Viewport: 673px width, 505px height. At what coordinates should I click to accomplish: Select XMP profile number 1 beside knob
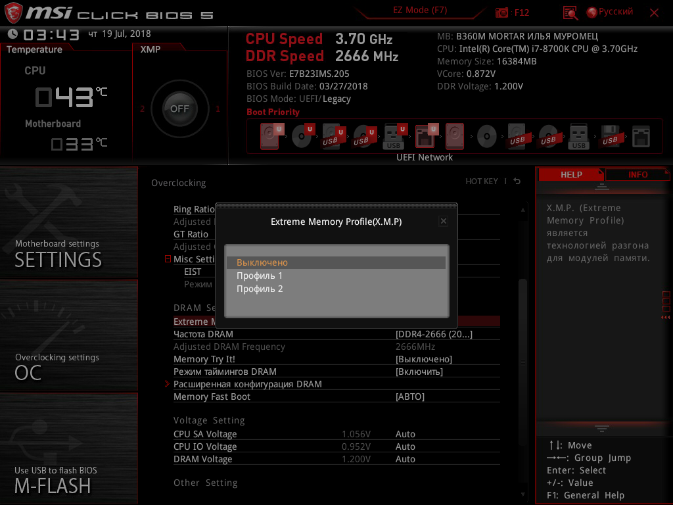(x=218, y=108)
